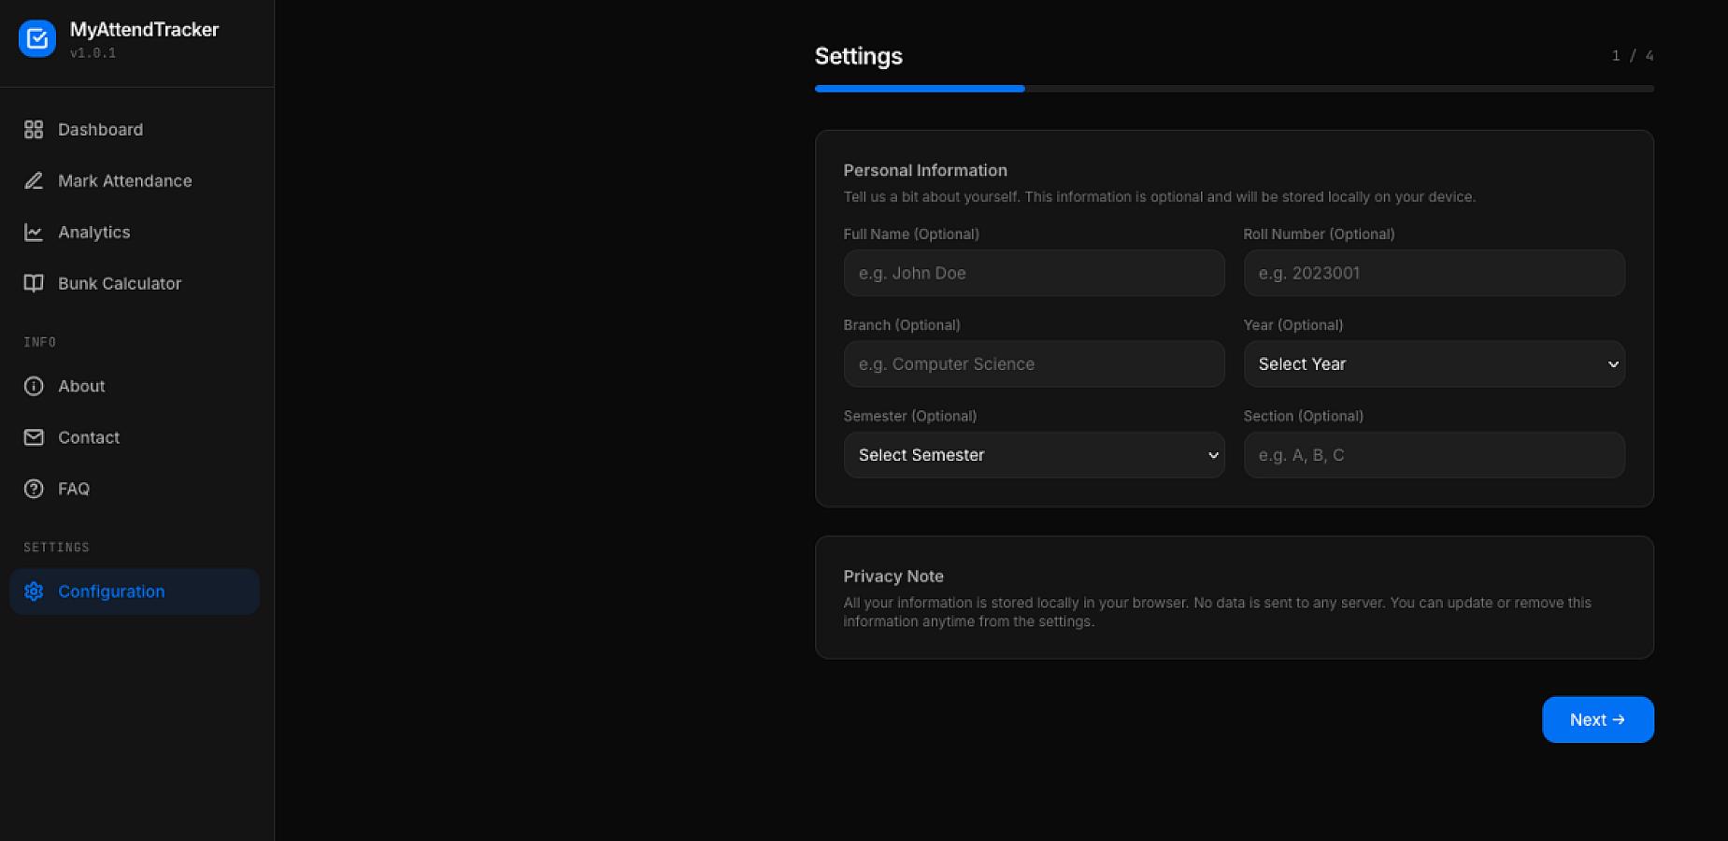
Task: Click the Next button
Action: 1597,720
